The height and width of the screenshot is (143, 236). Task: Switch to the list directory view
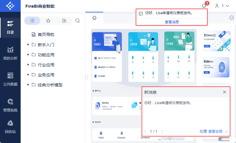tap(32, 21)
